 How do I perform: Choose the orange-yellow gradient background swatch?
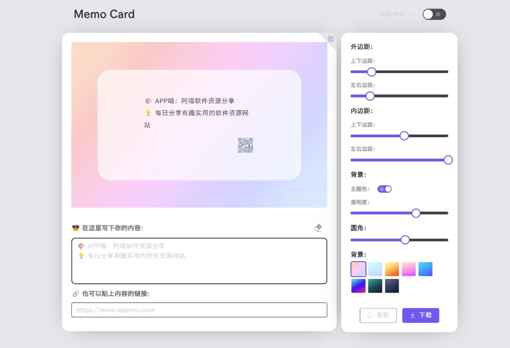click(x=392, y=269)
